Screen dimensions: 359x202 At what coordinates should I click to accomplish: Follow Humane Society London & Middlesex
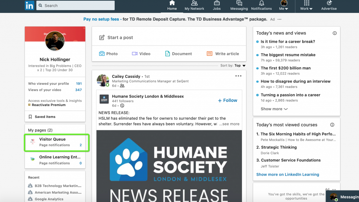click(228, 100)
